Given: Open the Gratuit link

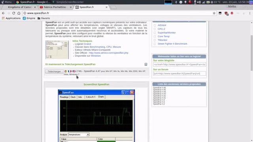Looking at the screenshot, I should (87, 44).
